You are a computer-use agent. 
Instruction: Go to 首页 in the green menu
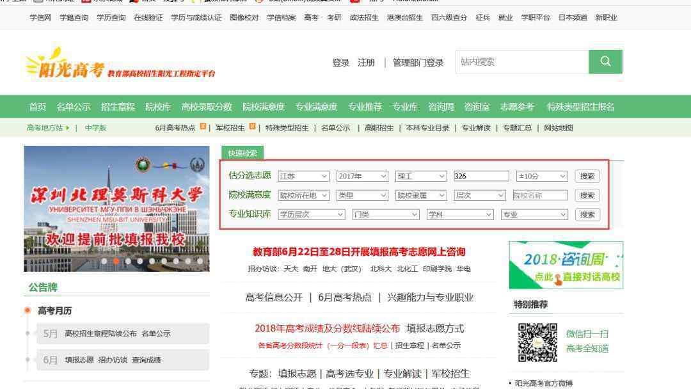coord(38,107)
